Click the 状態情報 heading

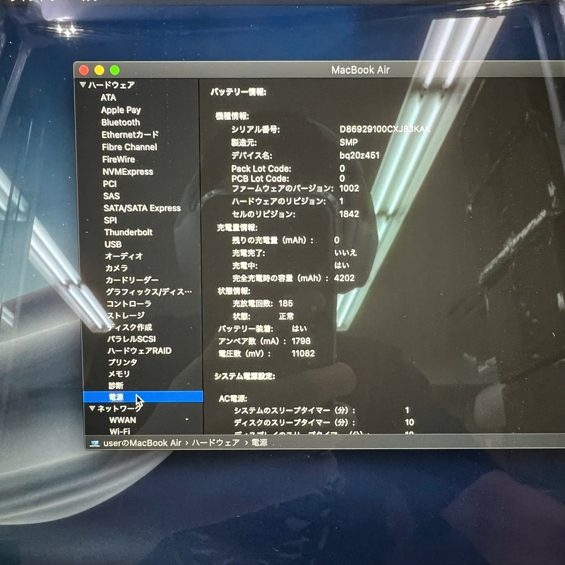pos(234,291)
